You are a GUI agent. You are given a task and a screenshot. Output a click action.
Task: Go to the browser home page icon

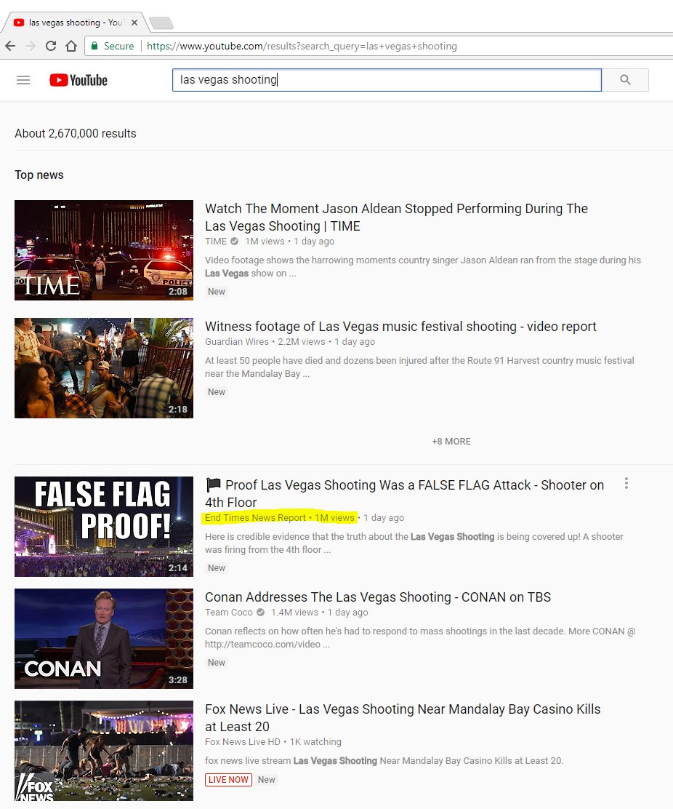pos(71,46)
